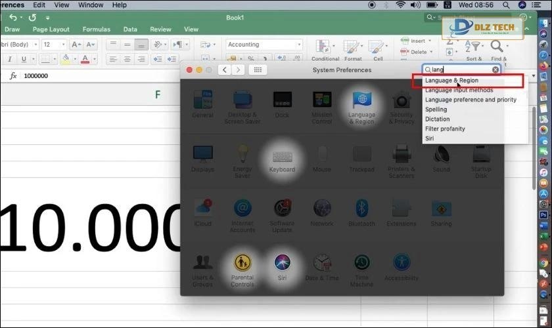The height and width of the screenshot is (328, 552).
Task: Toggle center horizontal alignment in the ribbon
Action: point(127,59)
